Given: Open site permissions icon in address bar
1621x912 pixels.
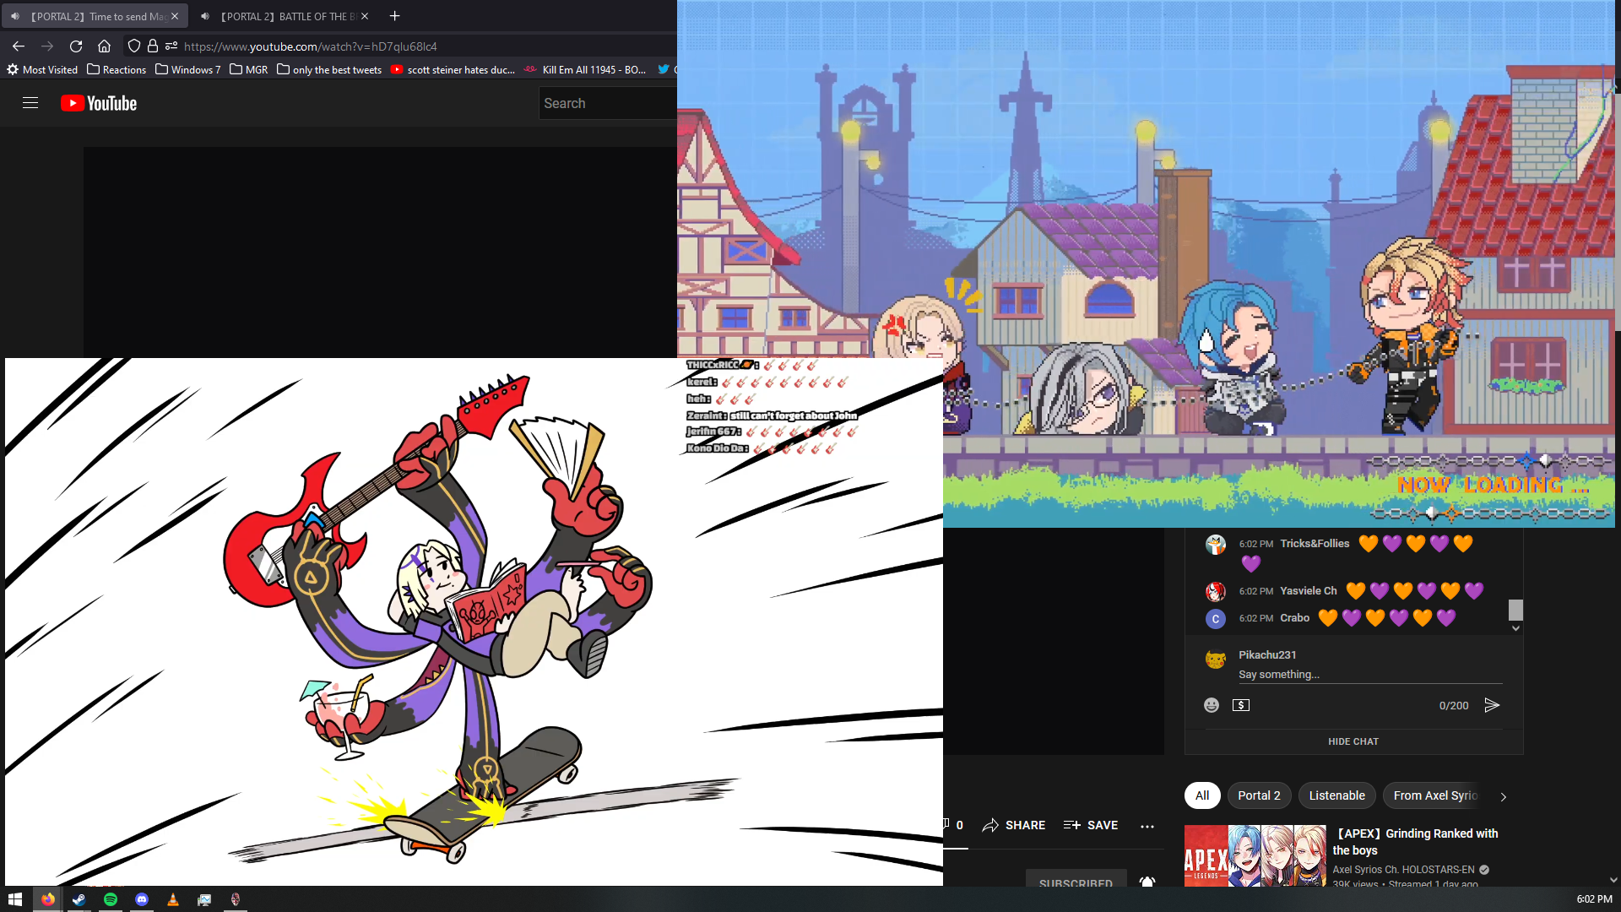Looking at the screenshot, I should click(x=171, y=46).
